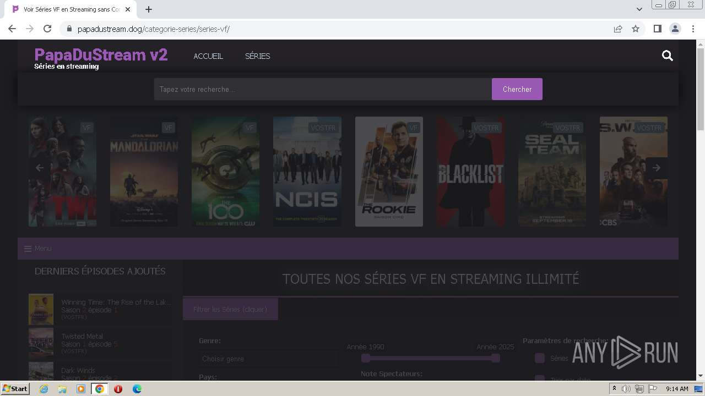Open Microsoft Edge from the taskbar
705x396 pixels.
coord(137,389)
